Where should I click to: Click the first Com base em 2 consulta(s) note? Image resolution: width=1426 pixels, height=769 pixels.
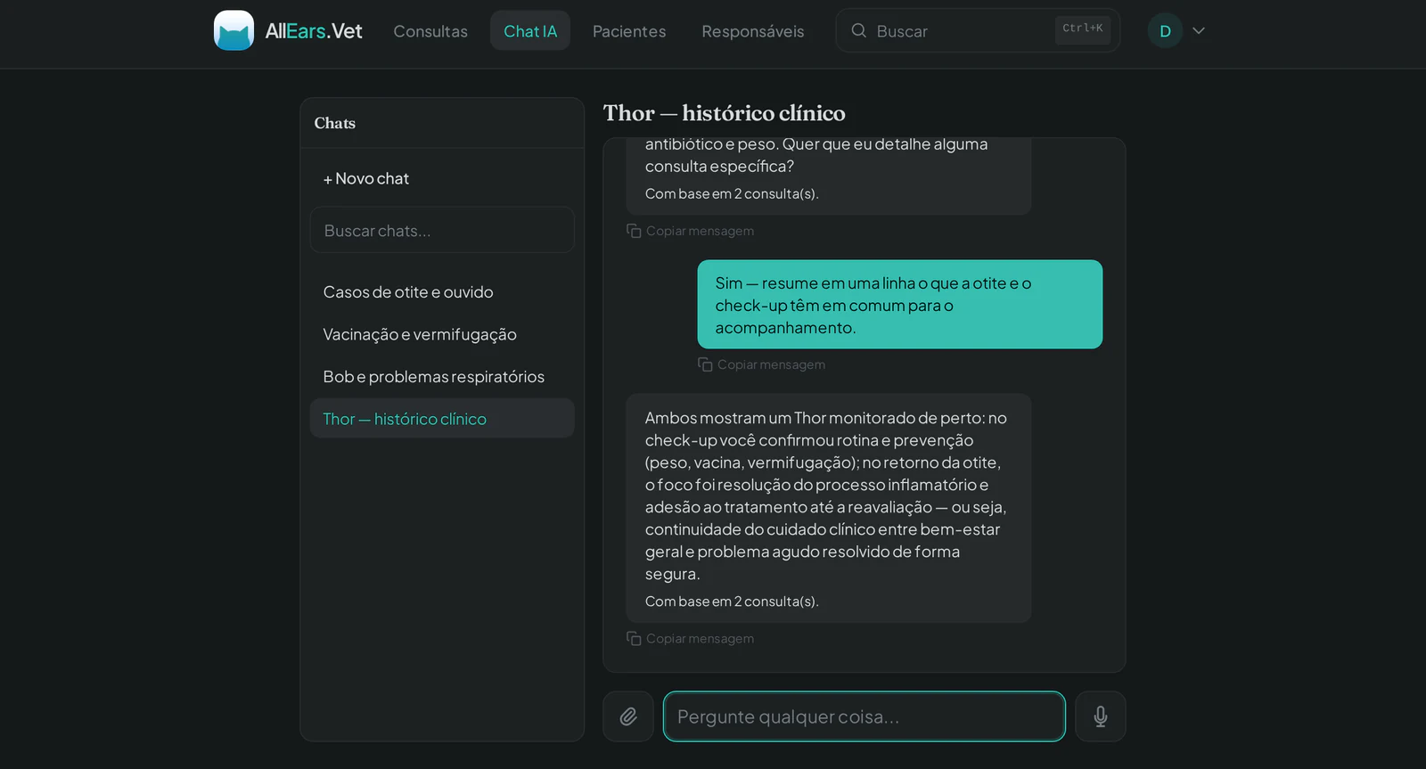(x=732, y=193)
